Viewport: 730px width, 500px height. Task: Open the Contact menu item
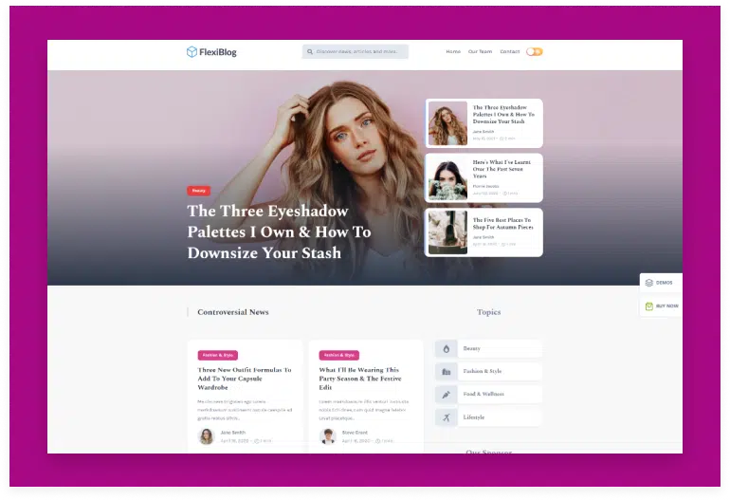pyautogui.click(x=510, y=52)
